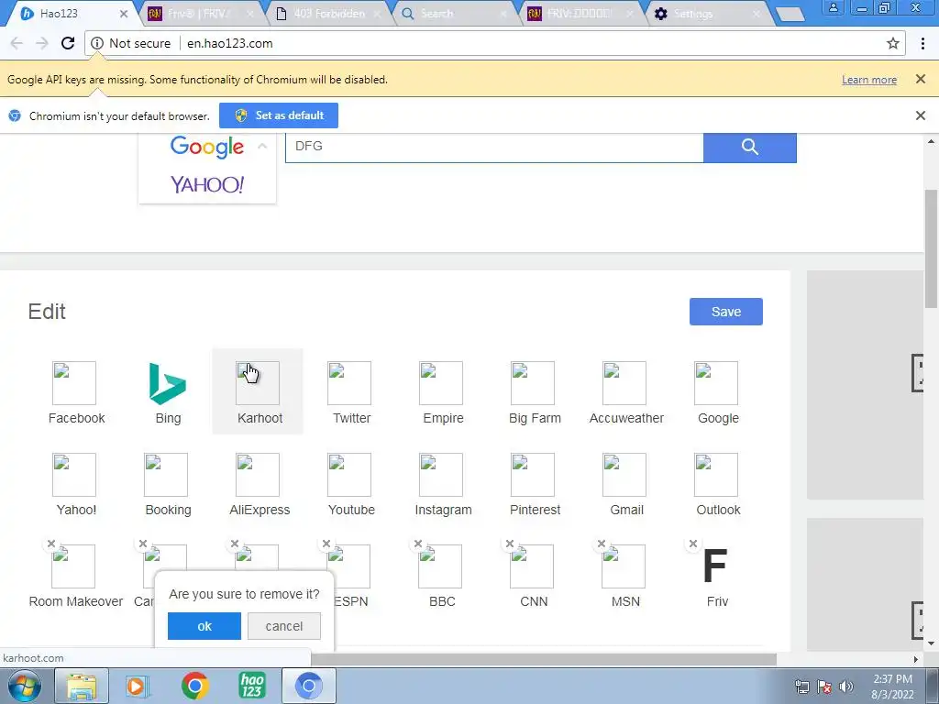The image size is (939, 704).
Task: Open the Twitter shortcut tile
Action: 351,392
